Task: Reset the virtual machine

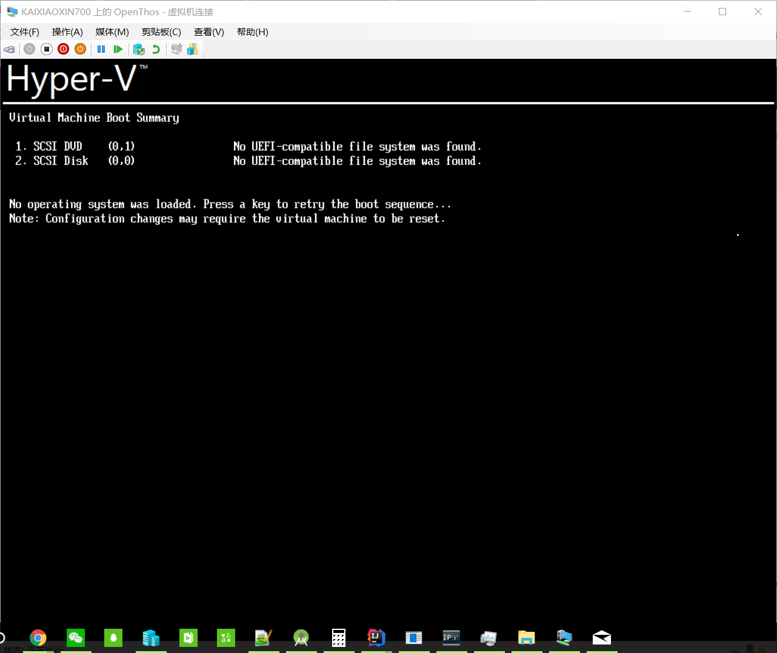Action: (x=118, y=49)
